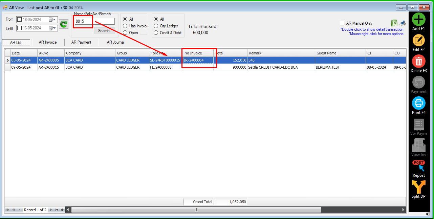Screen dimensions: 434x219
Task: Click the grayed Payment icon
Action: (x=418, y=82)
